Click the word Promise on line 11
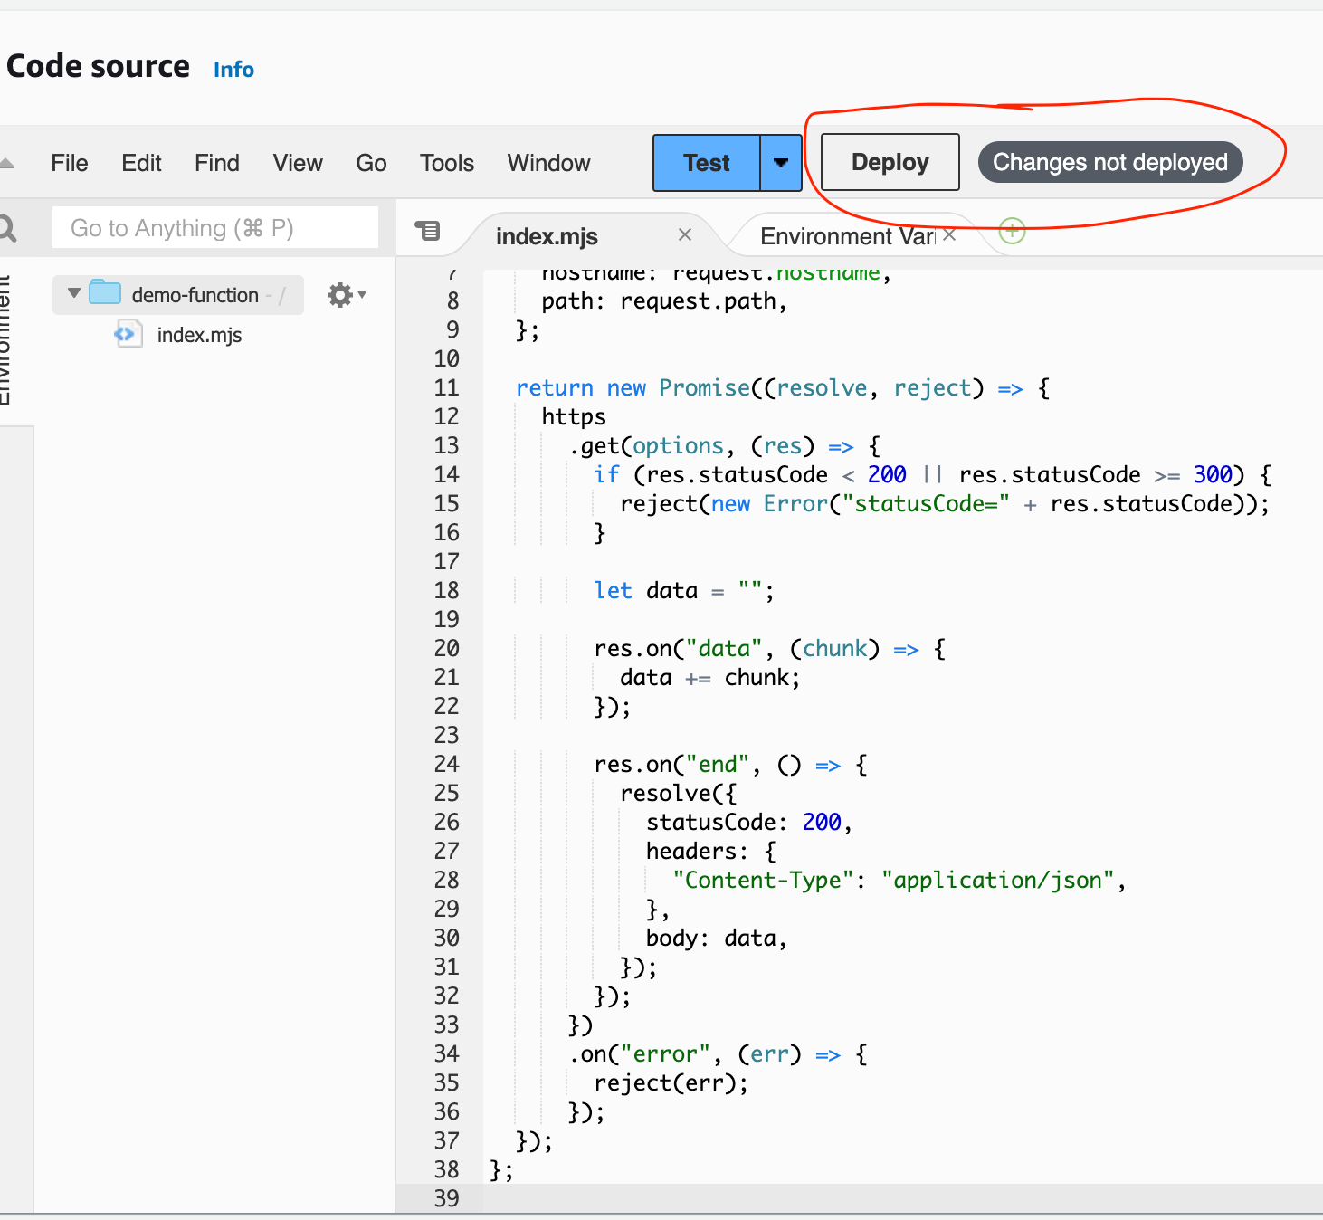The height and width of the screenshot is (1220, 1323). click(x=704, y=387)
